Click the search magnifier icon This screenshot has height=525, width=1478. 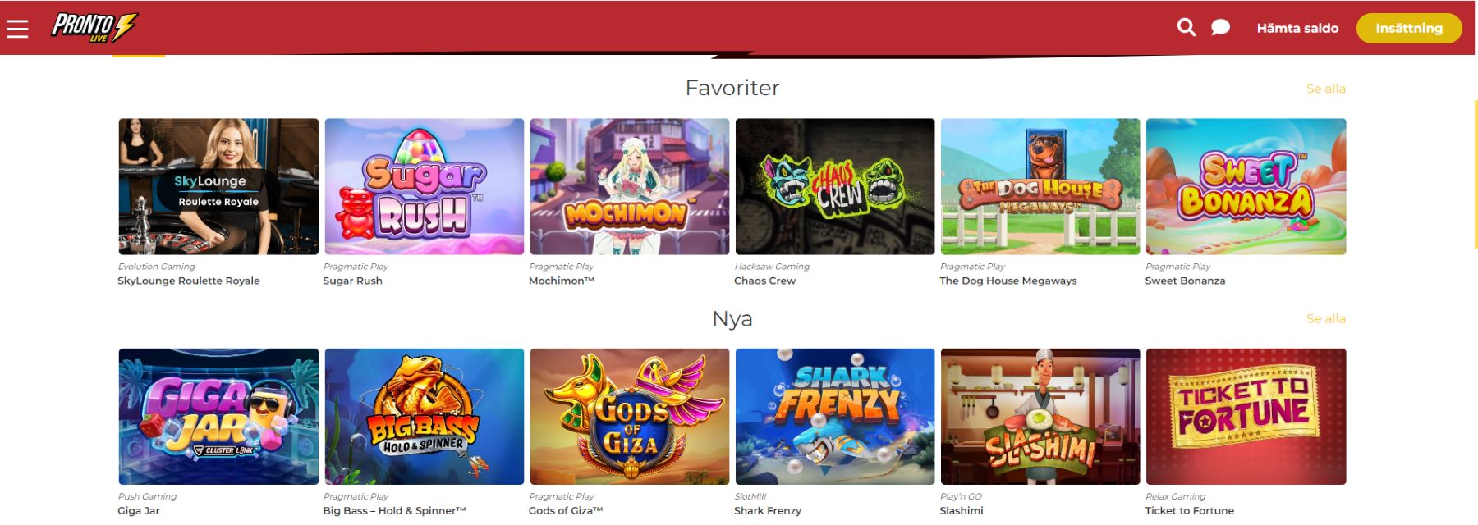[x=1187, y=27]
